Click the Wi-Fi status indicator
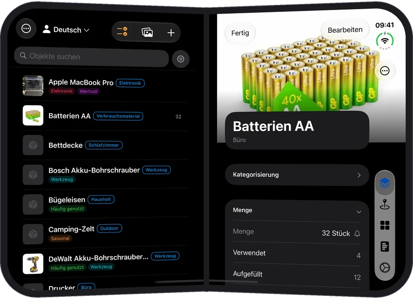 pos(385,40)
